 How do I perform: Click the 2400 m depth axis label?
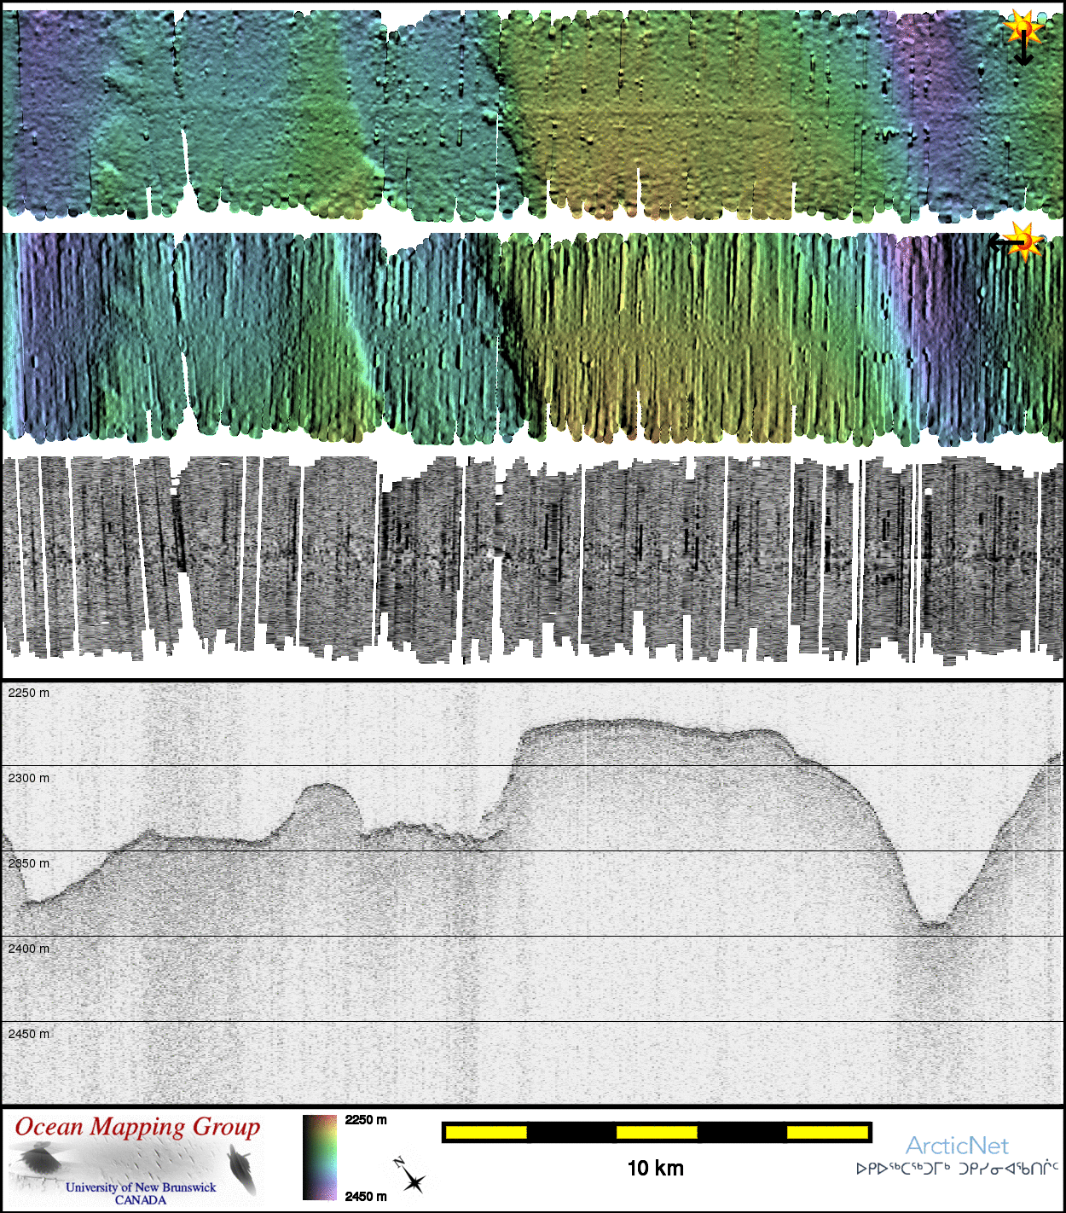(29, 949)
